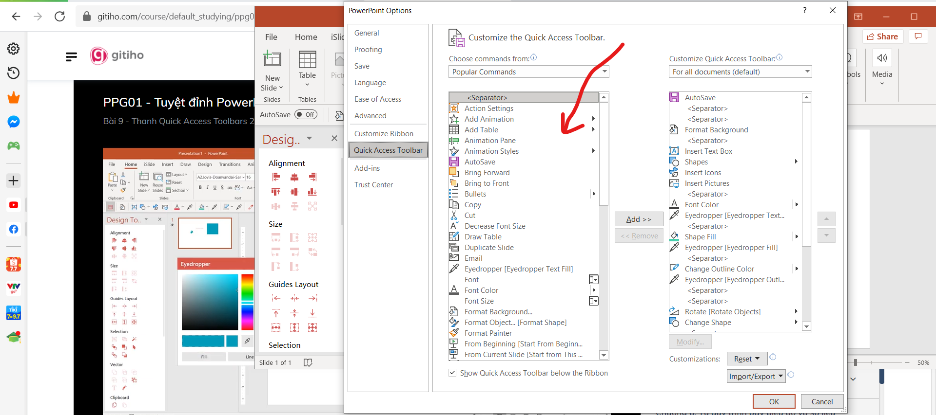Toggle Show Quick Access Toolbar below Ribbon

coord(452,373)
